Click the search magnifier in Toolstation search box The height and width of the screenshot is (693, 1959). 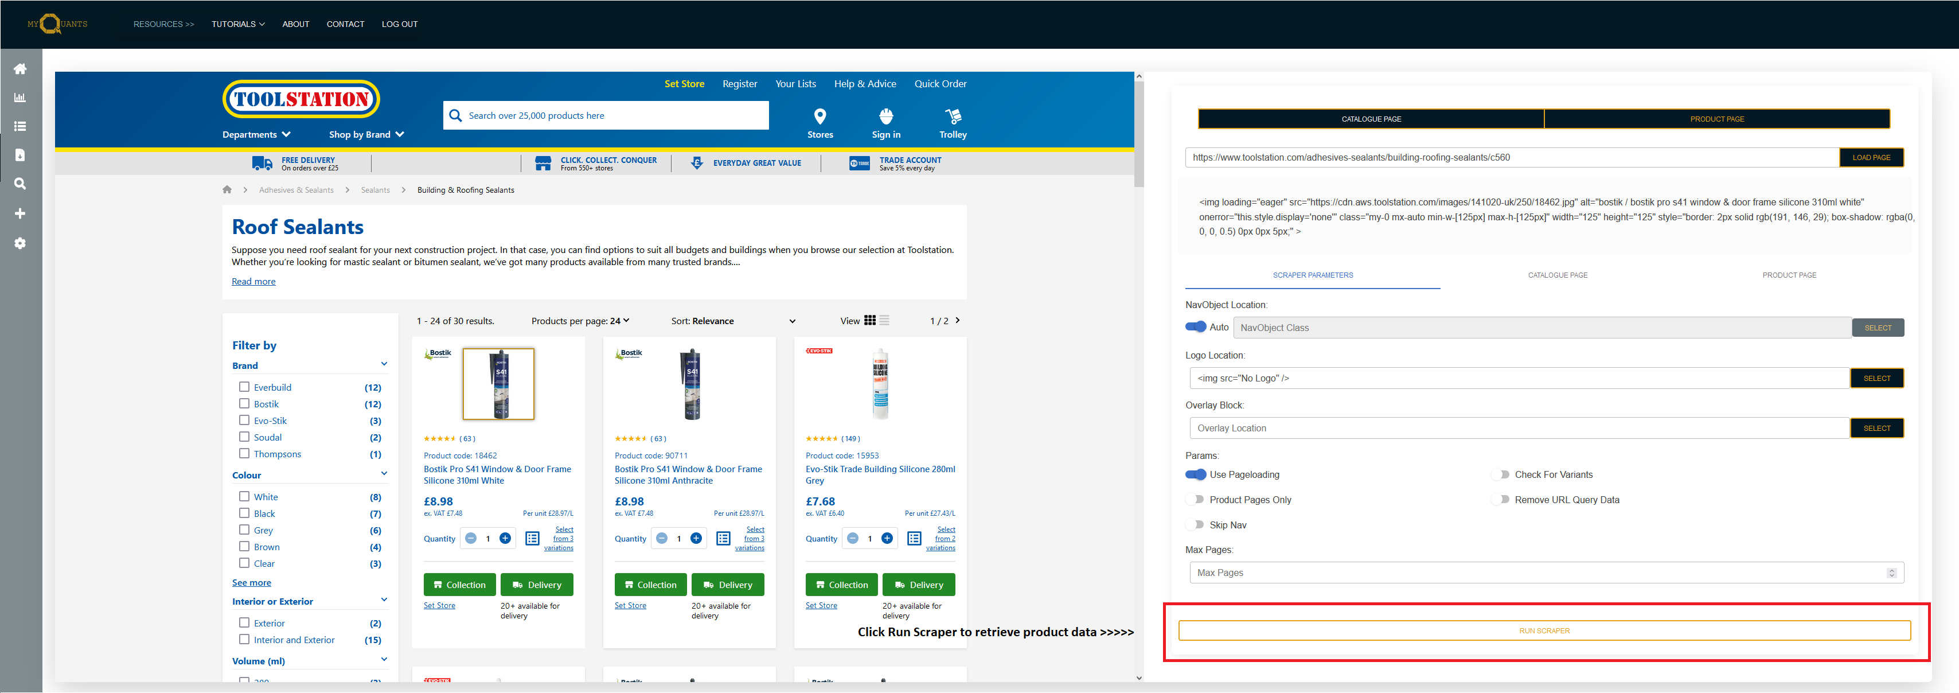coord(455,116)
